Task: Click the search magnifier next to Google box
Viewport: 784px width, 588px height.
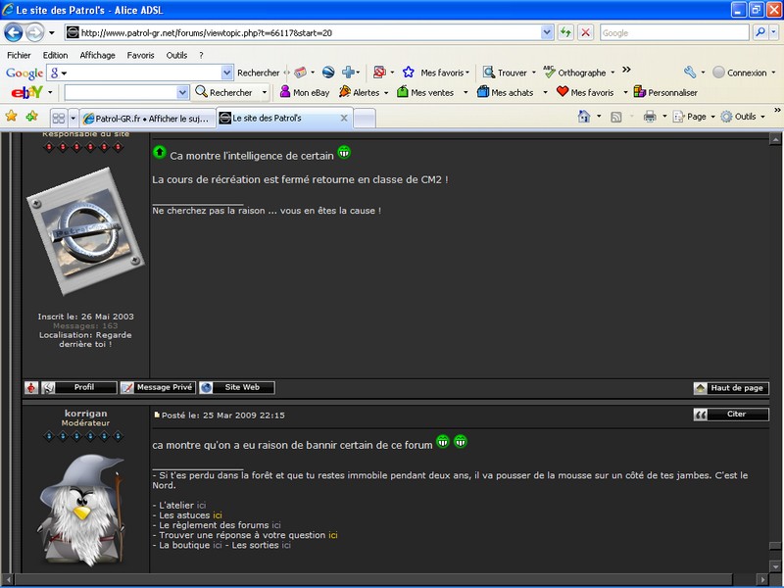Action: pyautogui.click(x=760, y=33)
